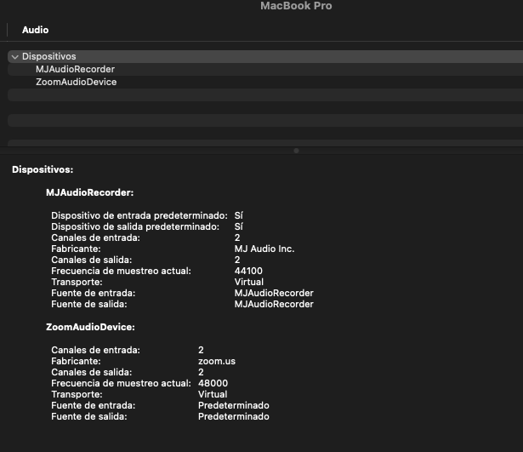Click MJAudioRecorder value of Fuente de salida
This screenshot has height=452, width=523.
(x=274, y=304)
